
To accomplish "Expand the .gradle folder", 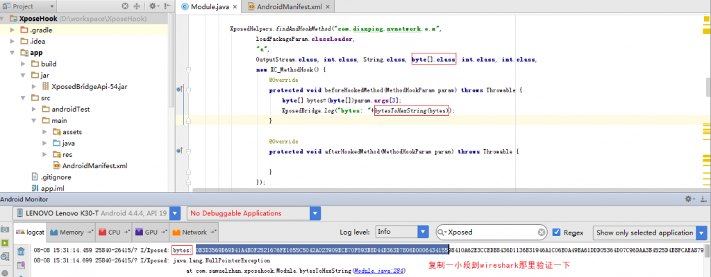I will pos(12,30).
